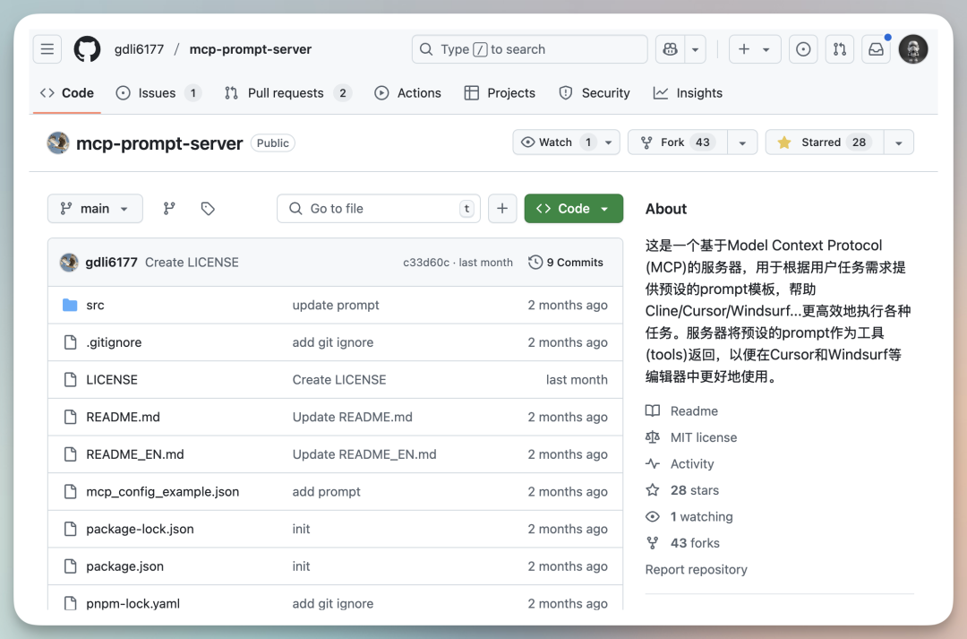Open the 1 watching link

click(701, 517)
